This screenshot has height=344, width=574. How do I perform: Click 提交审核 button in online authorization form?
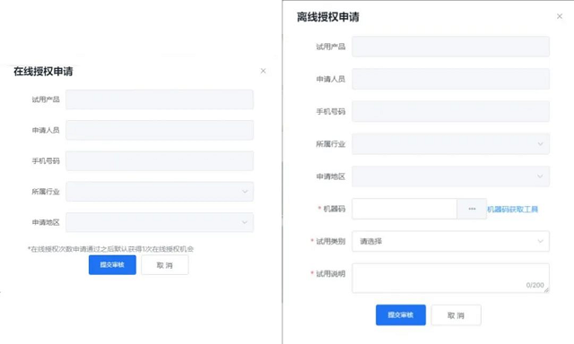coord(112,264)
